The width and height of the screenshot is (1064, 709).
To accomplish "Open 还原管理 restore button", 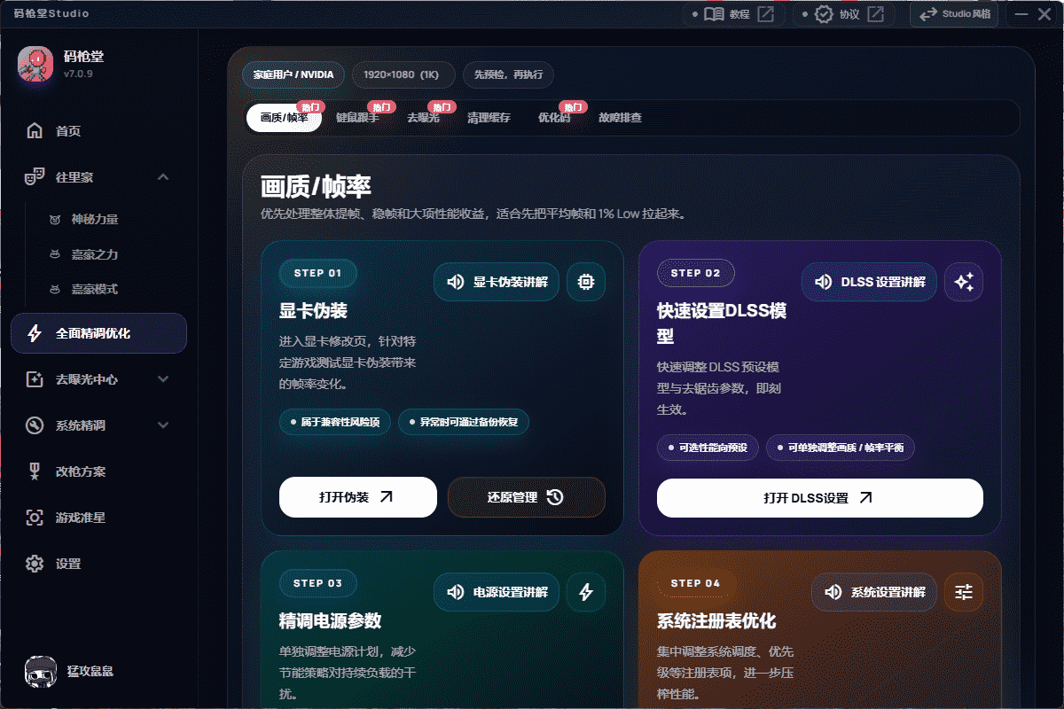I will click(527, 497).
